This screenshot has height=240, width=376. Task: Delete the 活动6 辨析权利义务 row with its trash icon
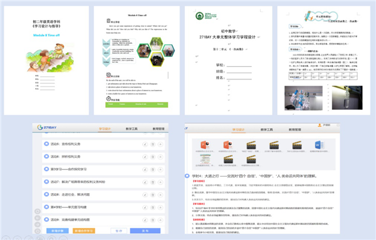click(x=153, y=157)
